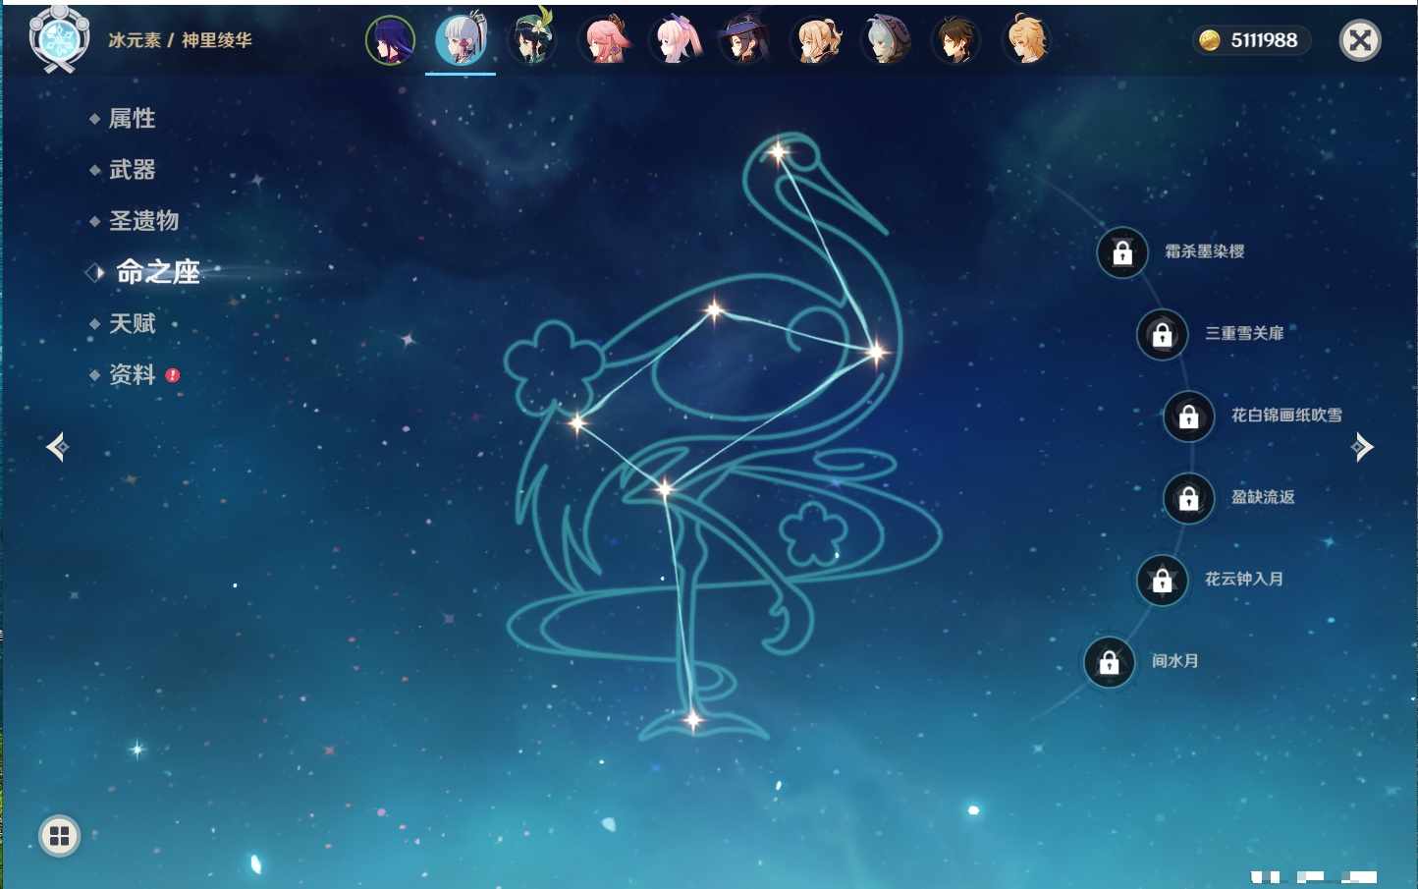Click the gold Mora coin icon
Image resolution: width=1418 pixels, height=889 pixels.
[1210, 40]
